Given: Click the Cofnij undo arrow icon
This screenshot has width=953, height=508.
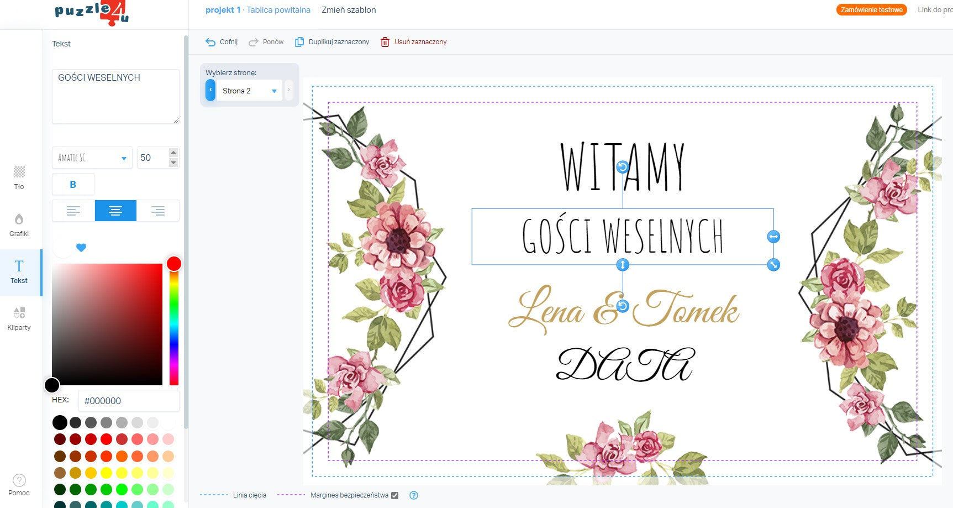Looking at the screenshot, I should [210, 42].
